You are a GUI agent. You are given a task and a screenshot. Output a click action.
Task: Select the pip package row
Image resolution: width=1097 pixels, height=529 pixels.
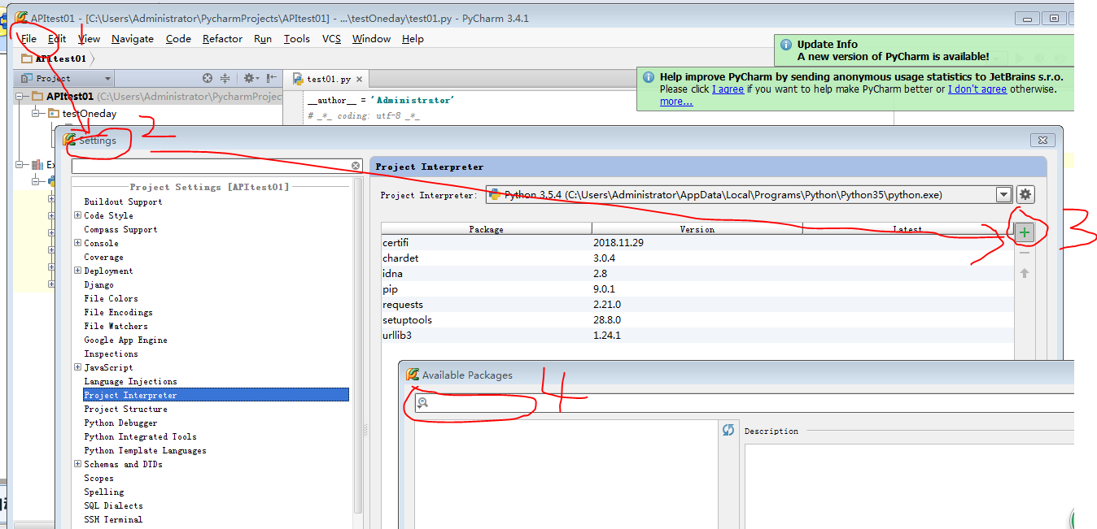[697, 289]
